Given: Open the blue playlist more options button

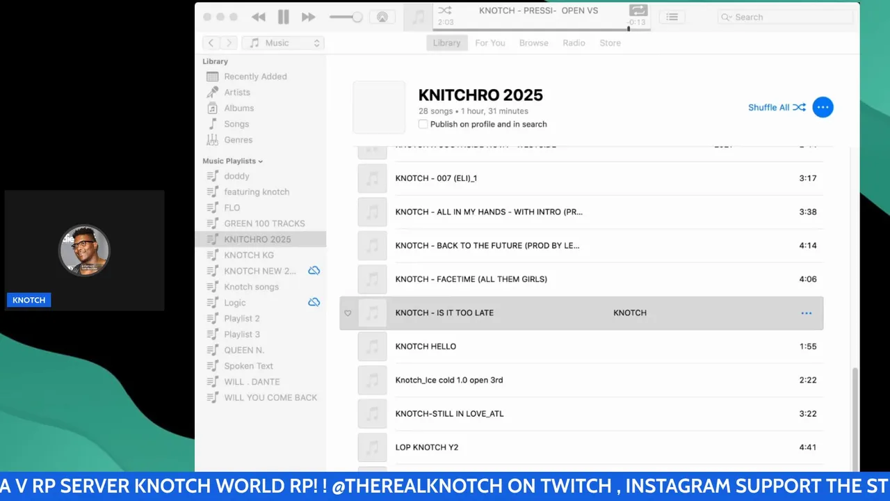Looking at the screenshot, I should [823, 107].
